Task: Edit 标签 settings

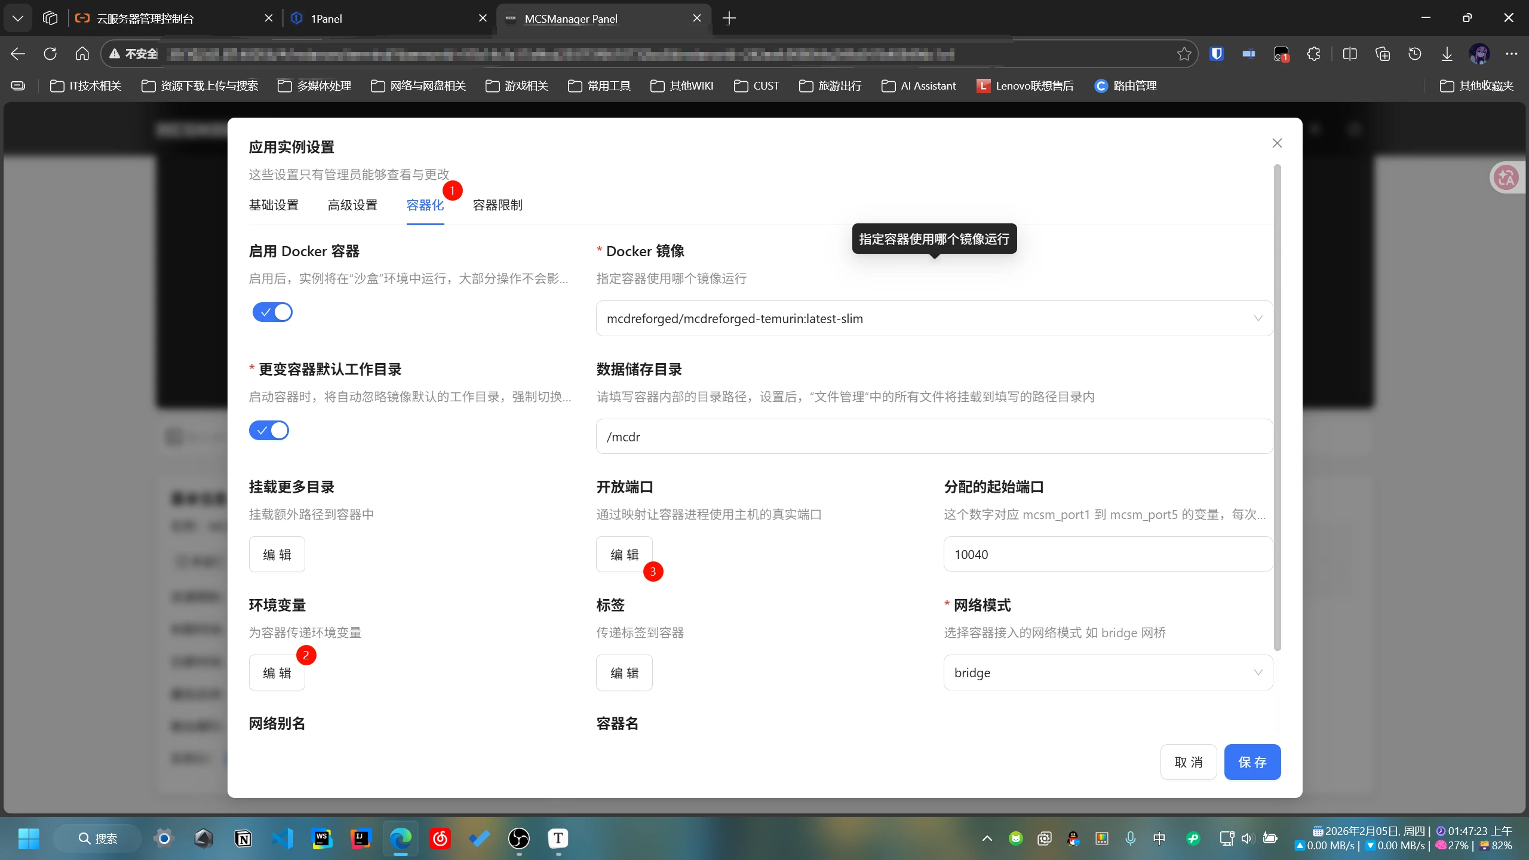Action: coord(624,672)
